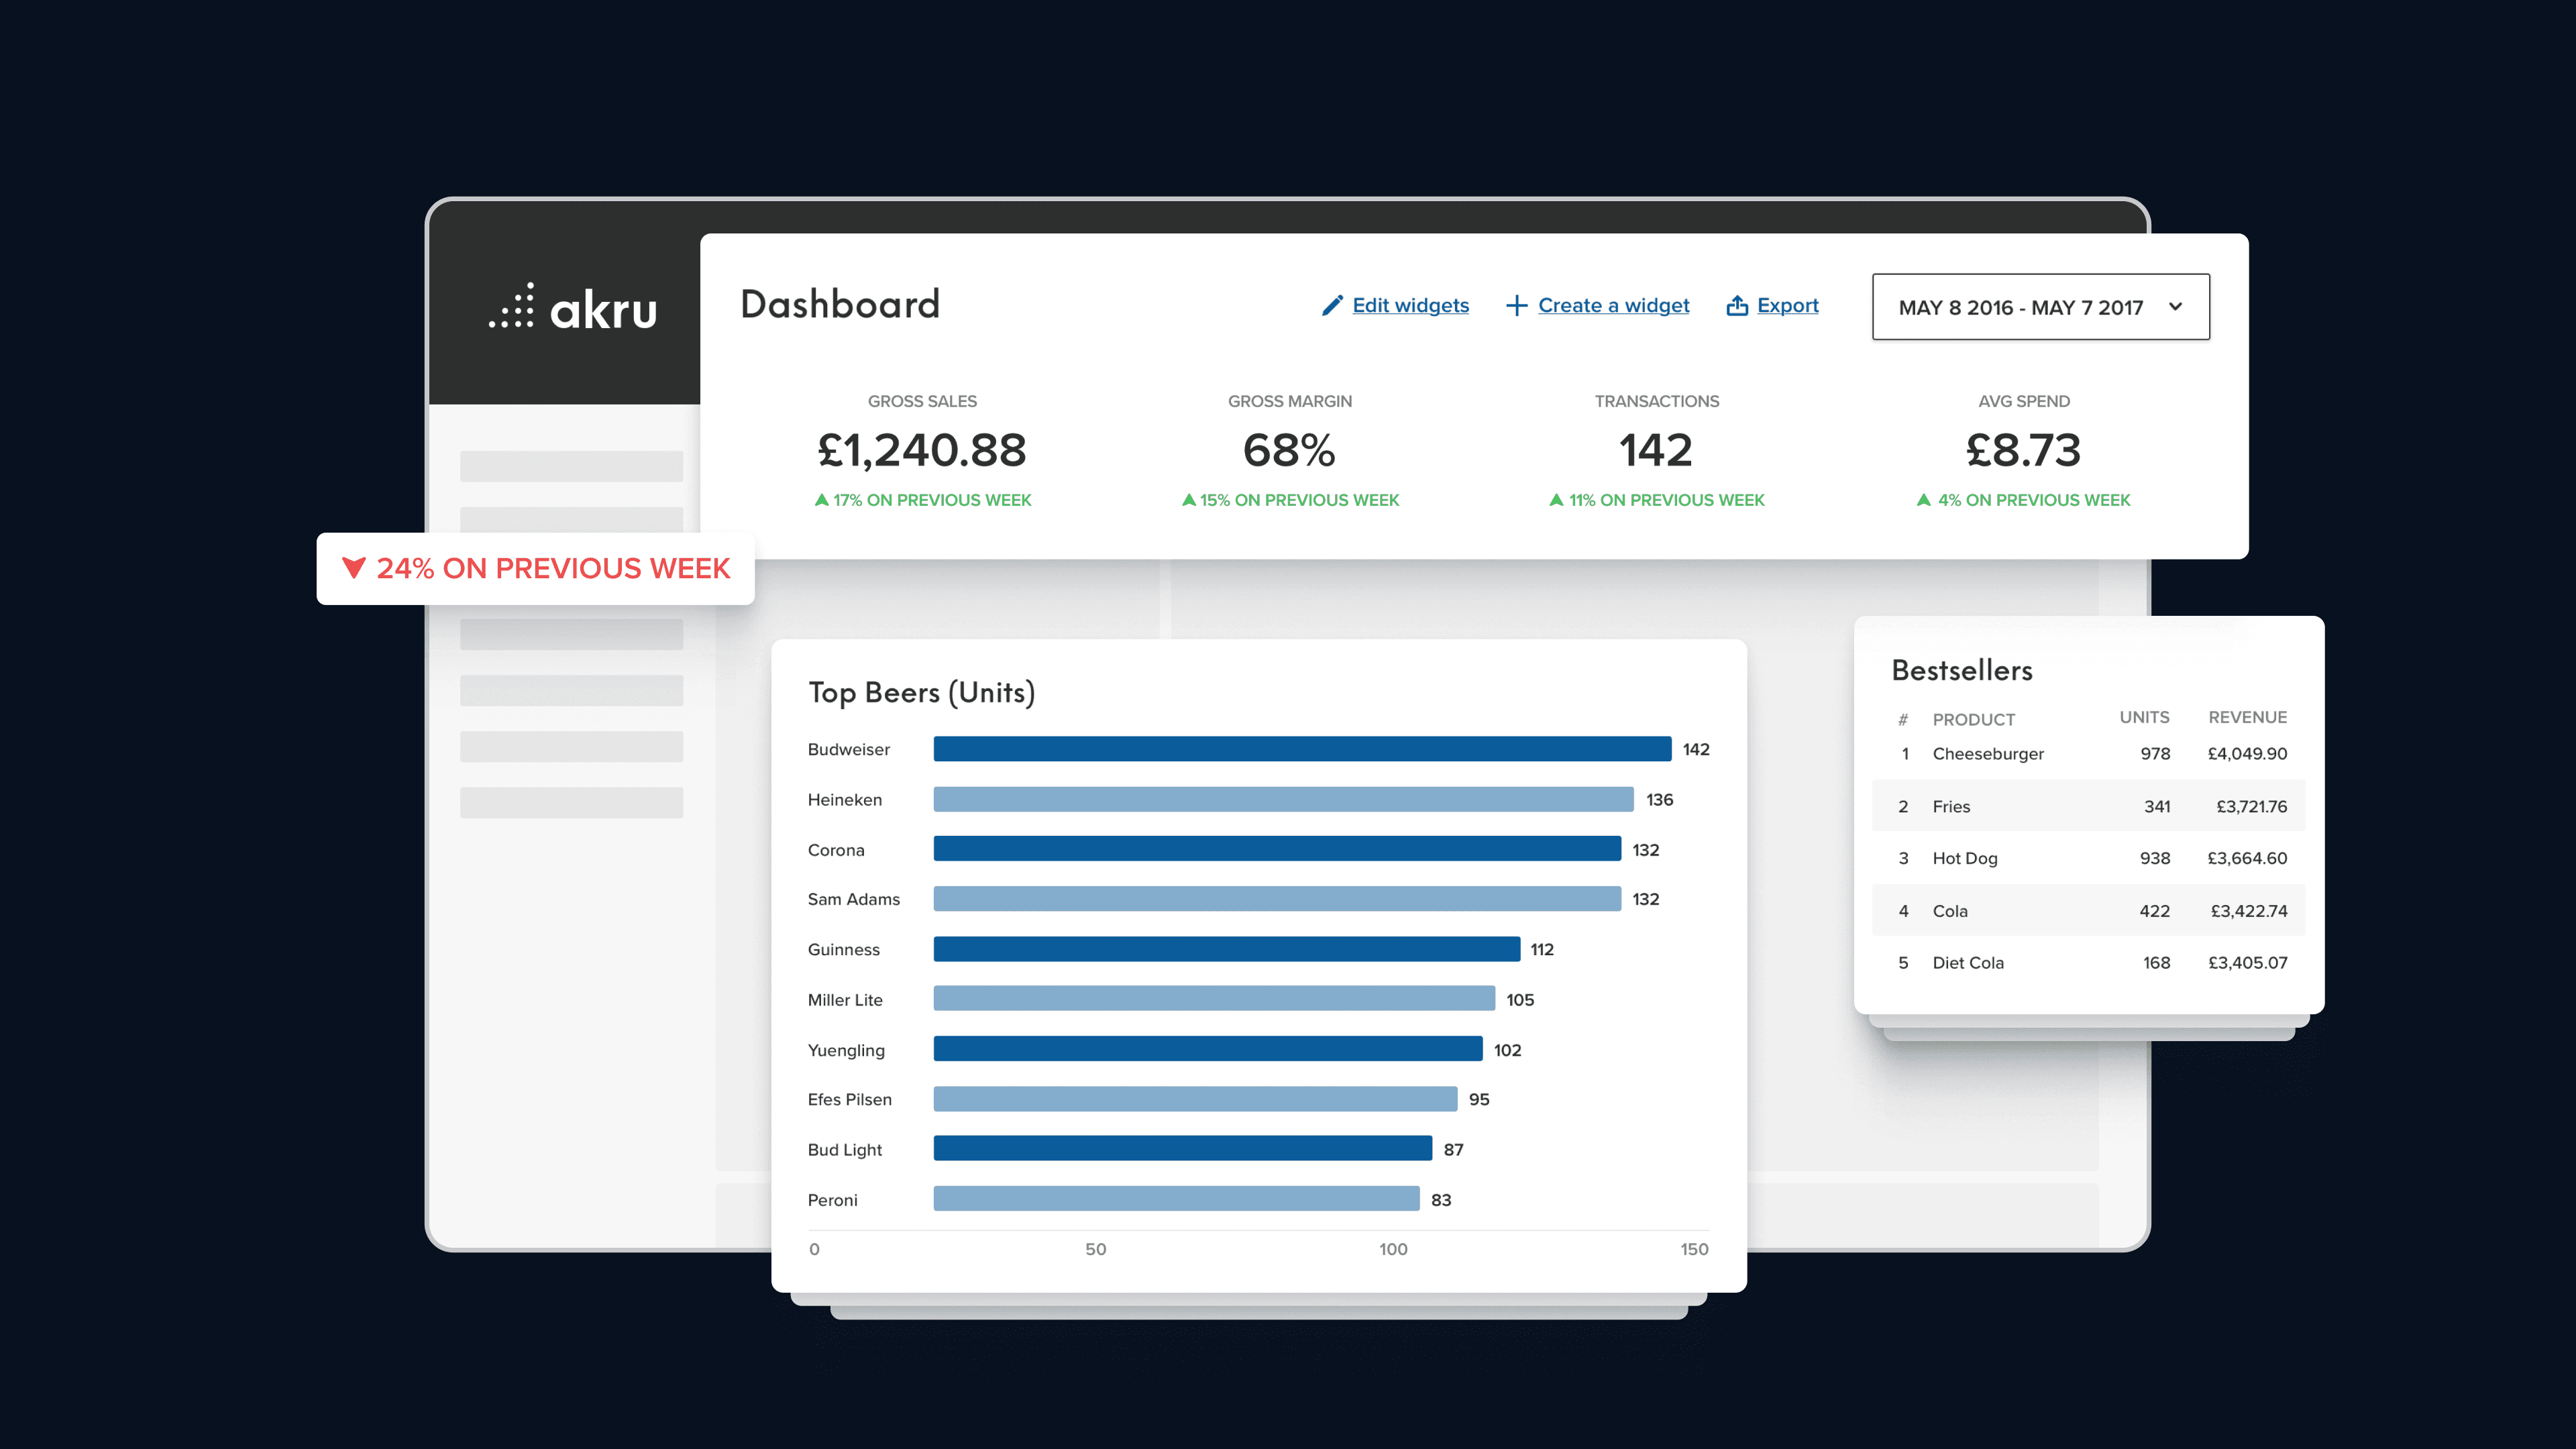Click the plus icon beside Create a widget
Image resolution: width=2576 pixels, height=1449 pixels.
(x=1516, y=305)
